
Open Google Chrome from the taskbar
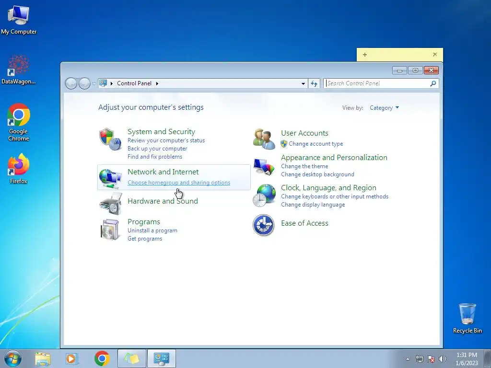(x=102, y=358)
